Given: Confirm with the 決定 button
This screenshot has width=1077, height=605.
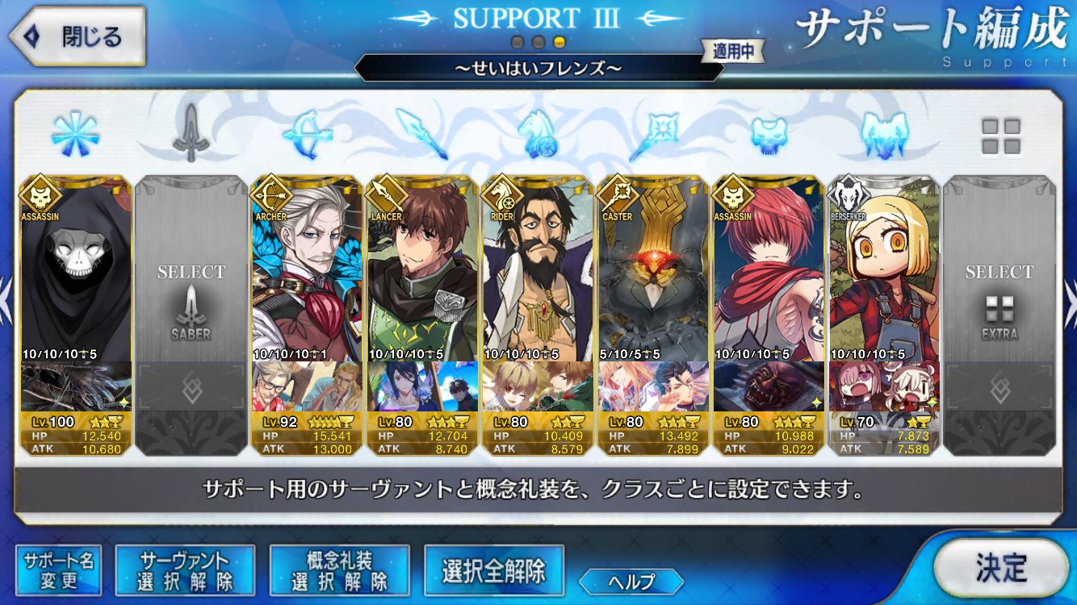Looking at the screenshot, I should click(1001, 568).
